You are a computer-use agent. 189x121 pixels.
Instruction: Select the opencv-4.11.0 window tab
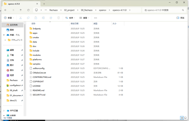[x=21, y=4]
